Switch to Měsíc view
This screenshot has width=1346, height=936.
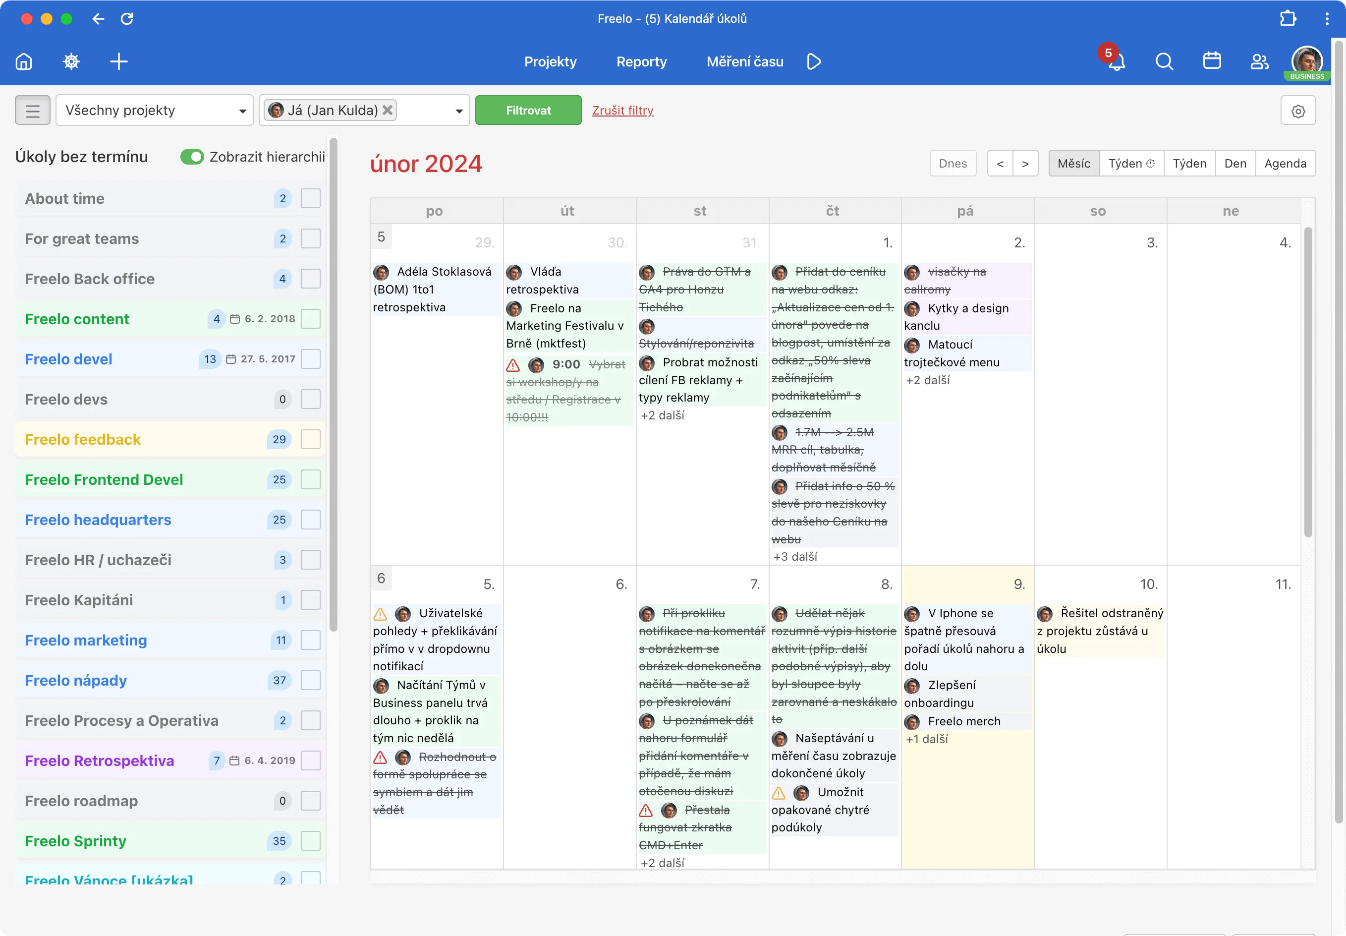tap(1074, 163)
